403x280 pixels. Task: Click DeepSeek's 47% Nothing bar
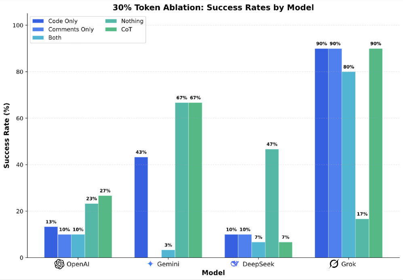(272, 203)
